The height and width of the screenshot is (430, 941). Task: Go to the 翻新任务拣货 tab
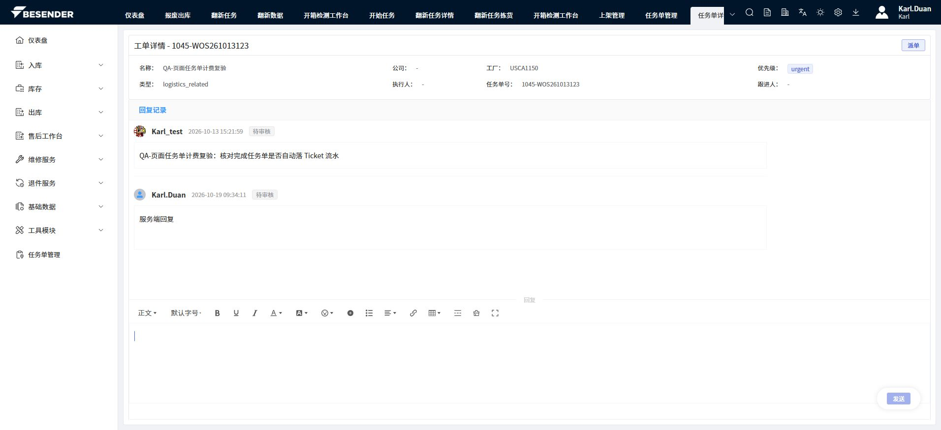tap(494, 15)
